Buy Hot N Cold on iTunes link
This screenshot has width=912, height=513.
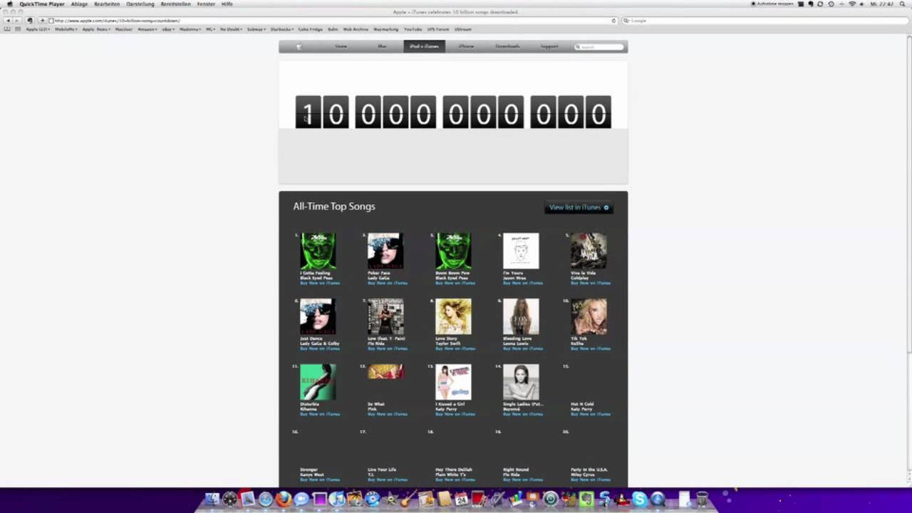point(591,414)
